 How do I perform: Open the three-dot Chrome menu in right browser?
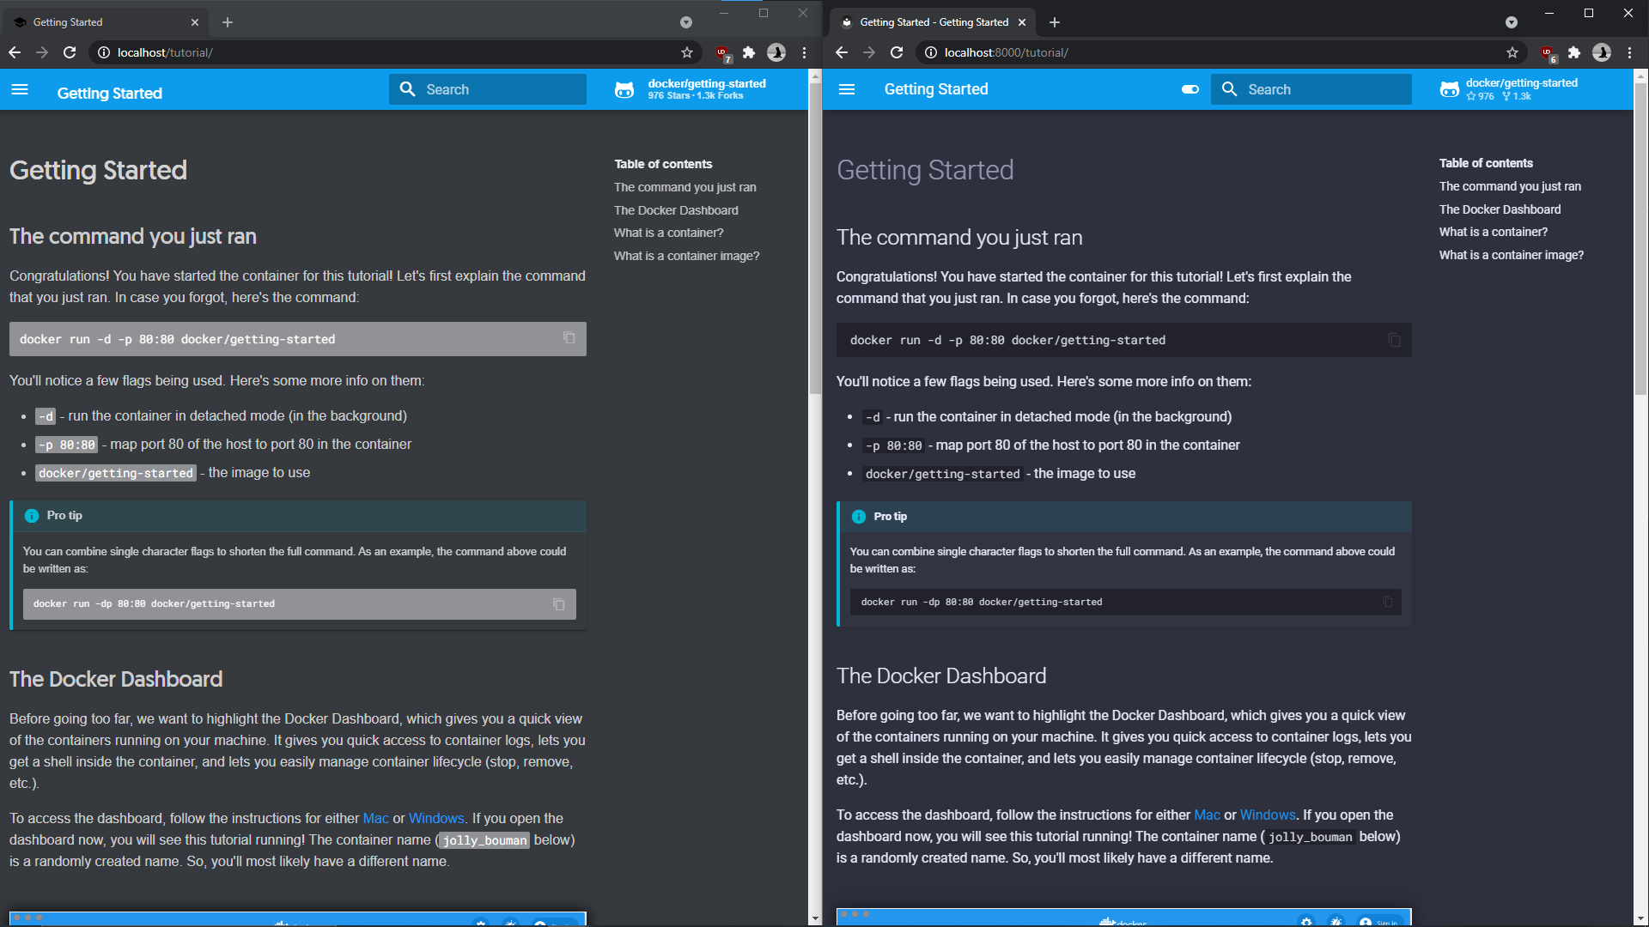coord(1629,53)
